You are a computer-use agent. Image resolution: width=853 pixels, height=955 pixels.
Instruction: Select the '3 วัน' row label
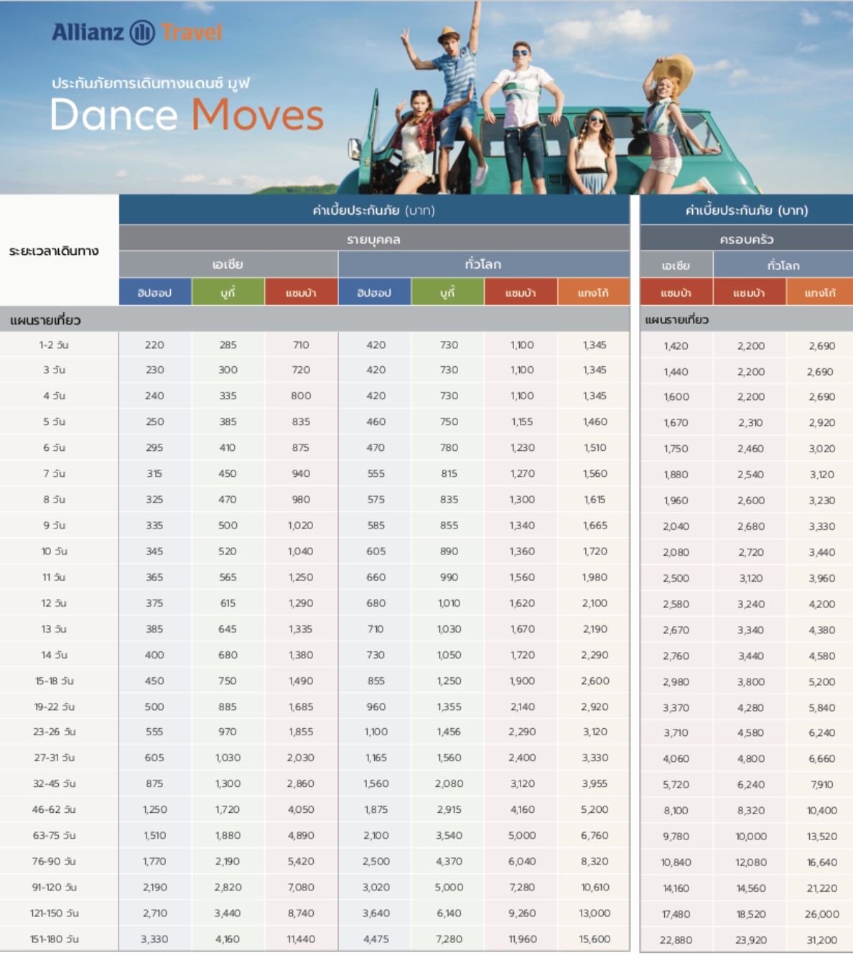54,371
